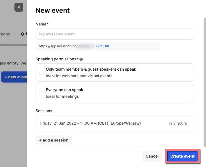Click the background + new event button

pos(14,77)
